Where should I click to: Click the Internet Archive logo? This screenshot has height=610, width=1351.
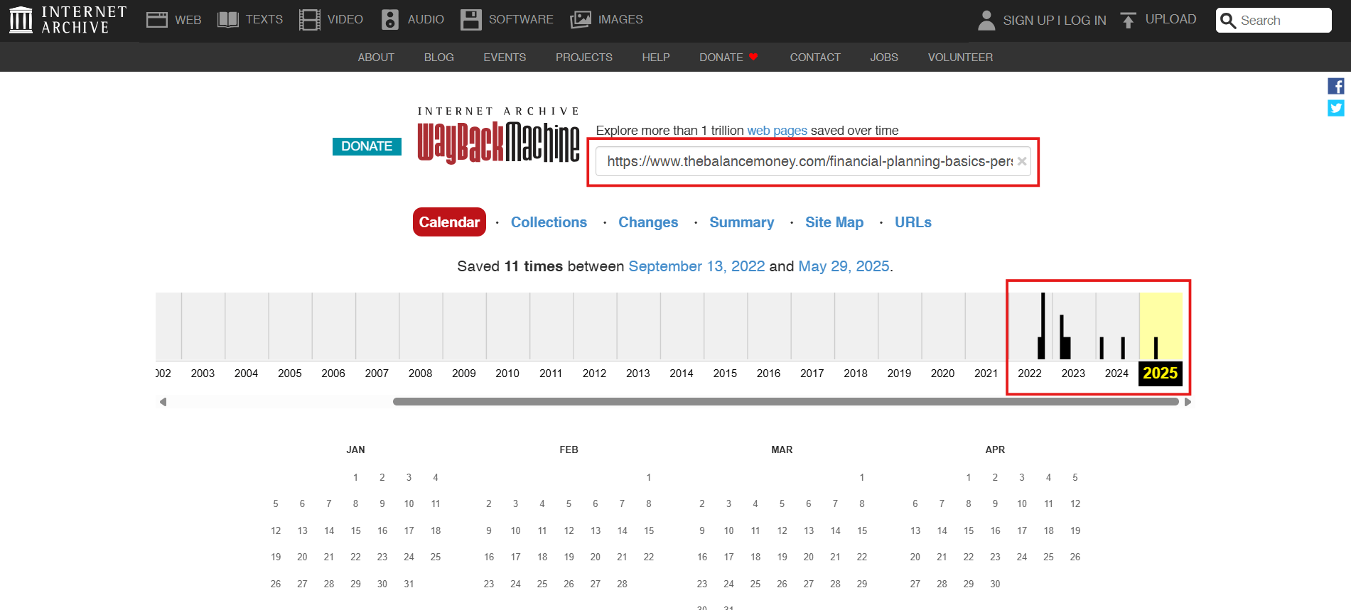(x=68, y=20)
